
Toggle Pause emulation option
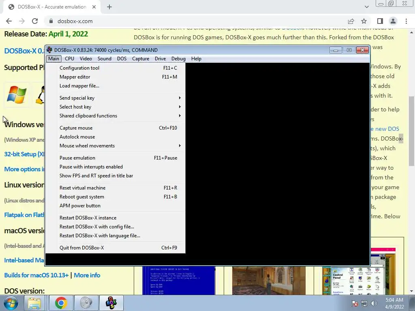point(116,158)
